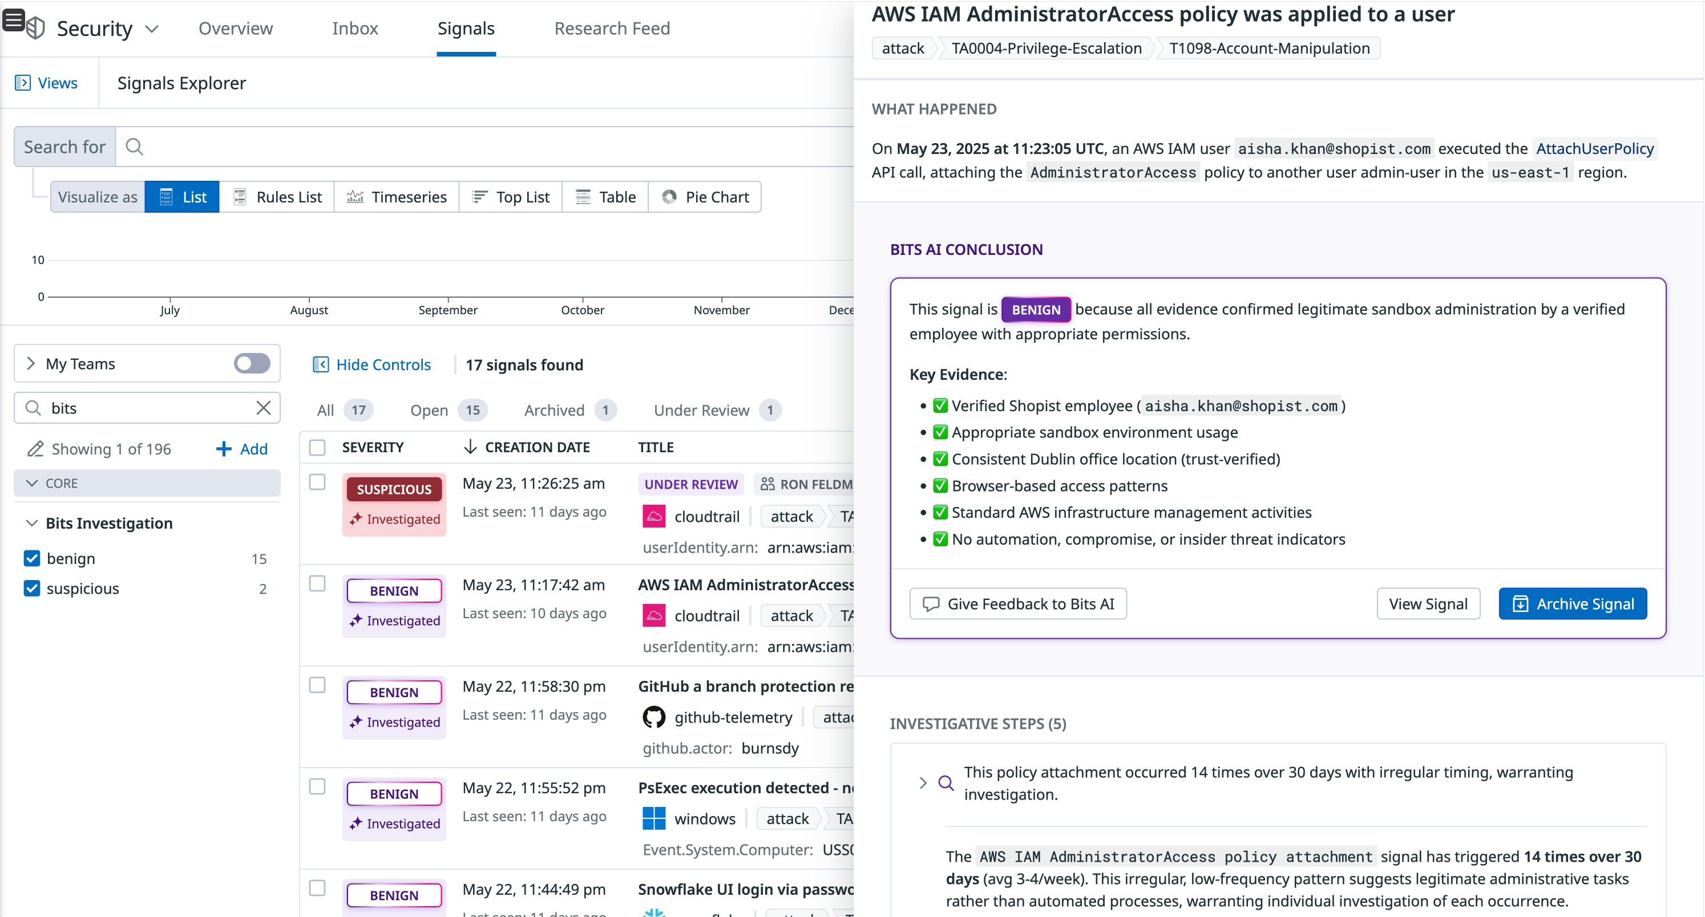Uncheck the benign facet checkbox
This screenshot has width=1705, height=917.
coord(32,558)
